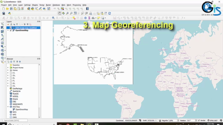
Task: Open the Scale dropdown in status bar
Action: [x=156, y=120]
